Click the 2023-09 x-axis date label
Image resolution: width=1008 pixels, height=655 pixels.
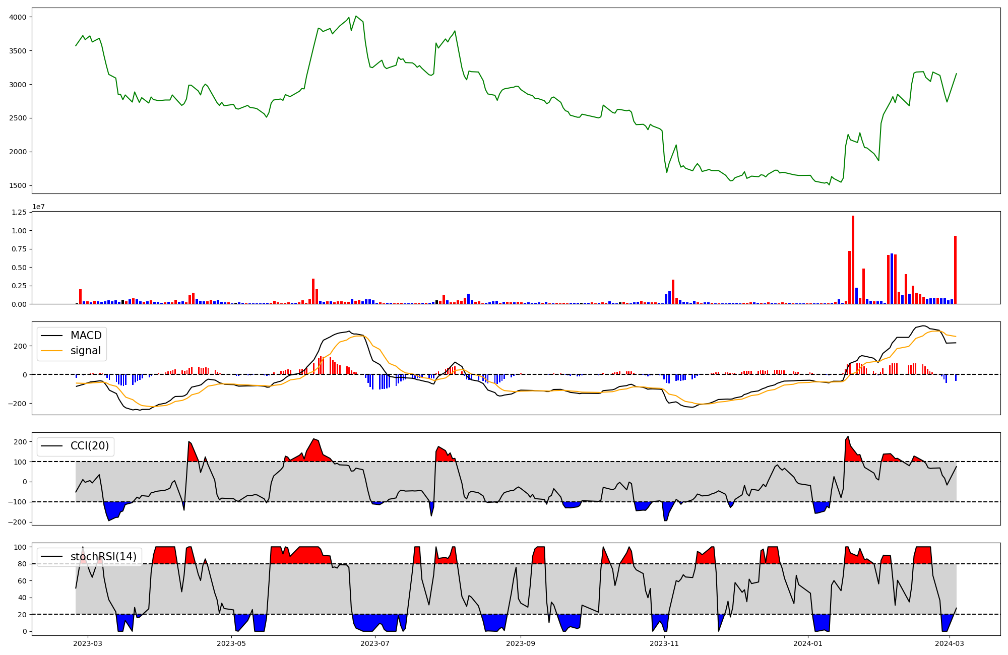520,643
